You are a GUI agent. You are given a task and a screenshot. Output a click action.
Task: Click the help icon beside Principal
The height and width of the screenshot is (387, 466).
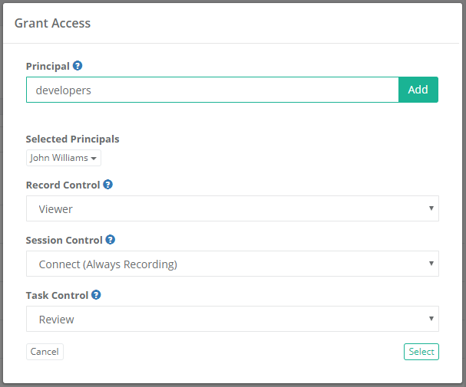click(x=78, y=66)
